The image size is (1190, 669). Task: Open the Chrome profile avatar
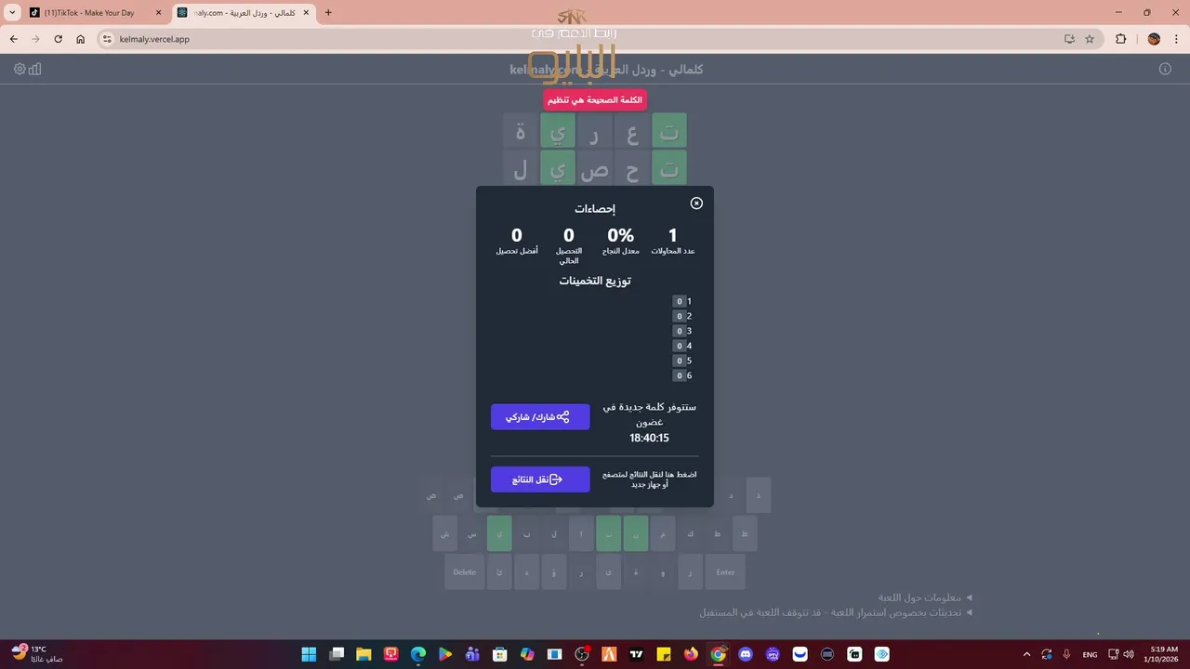pos(1154,39)
